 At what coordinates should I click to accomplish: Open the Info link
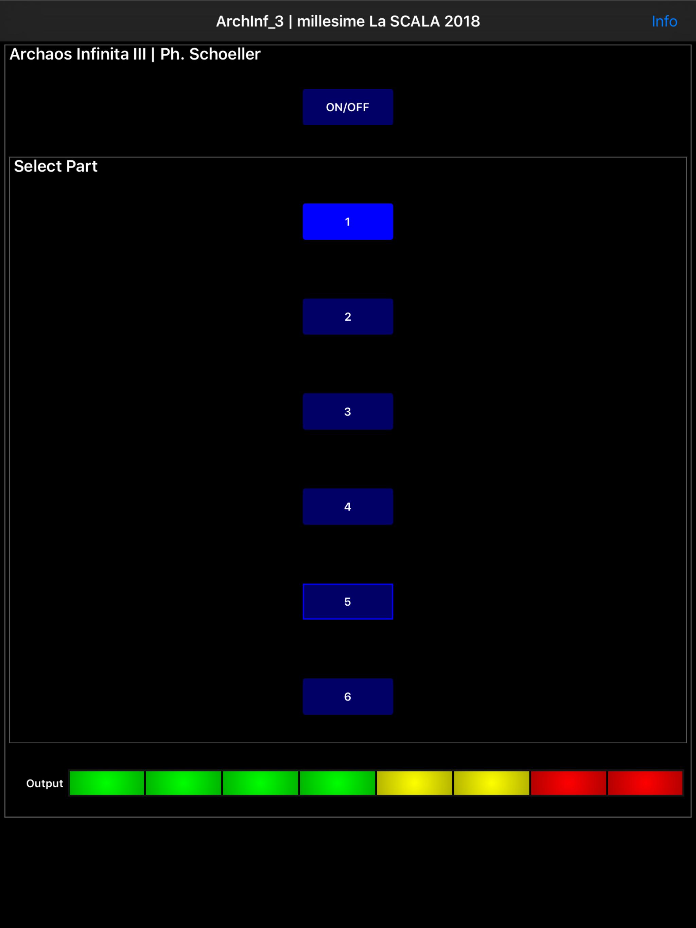664,21
